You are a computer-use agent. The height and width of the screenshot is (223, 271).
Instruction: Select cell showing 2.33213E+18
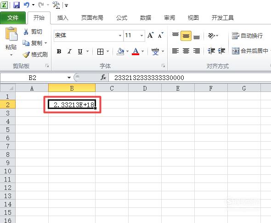tap(72, 105)
